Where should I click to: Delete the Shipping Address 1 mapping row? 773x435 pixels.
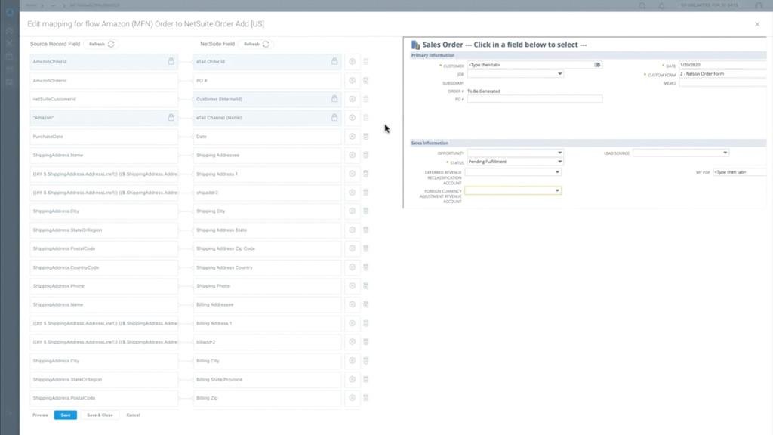click(x=366, y=174)
